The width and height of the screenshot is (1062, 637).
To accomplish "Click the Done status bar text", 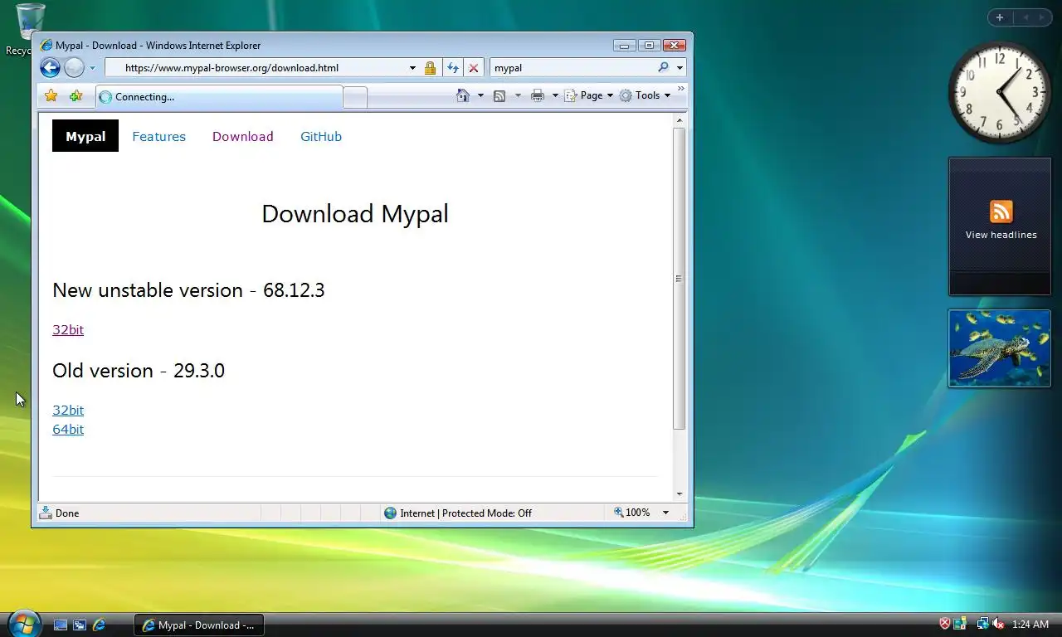I will pyautogui.click(x=67, y=513).
